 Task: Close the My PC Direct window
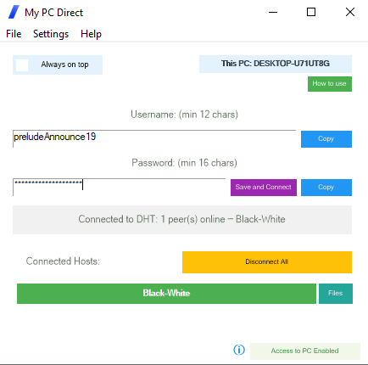(350, 12)
